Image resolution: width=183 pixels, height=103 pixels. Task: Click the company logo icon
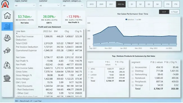tap(5, 4)
